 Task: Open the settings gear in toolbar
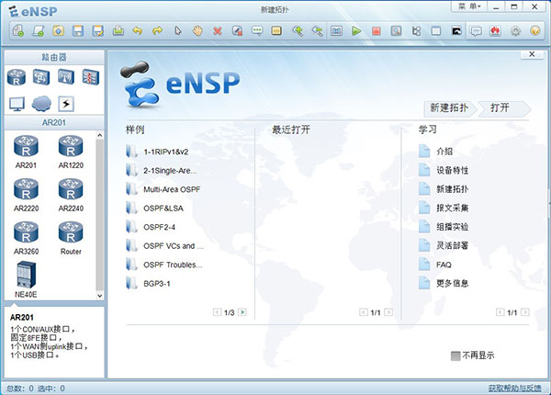click(x=515, y=31)
